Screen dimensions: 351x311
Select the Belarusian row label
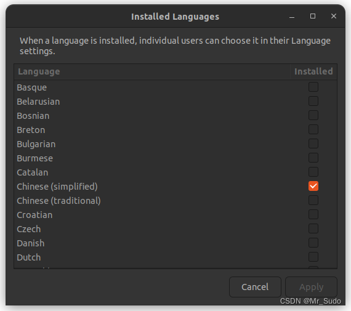tap(38, 102)
